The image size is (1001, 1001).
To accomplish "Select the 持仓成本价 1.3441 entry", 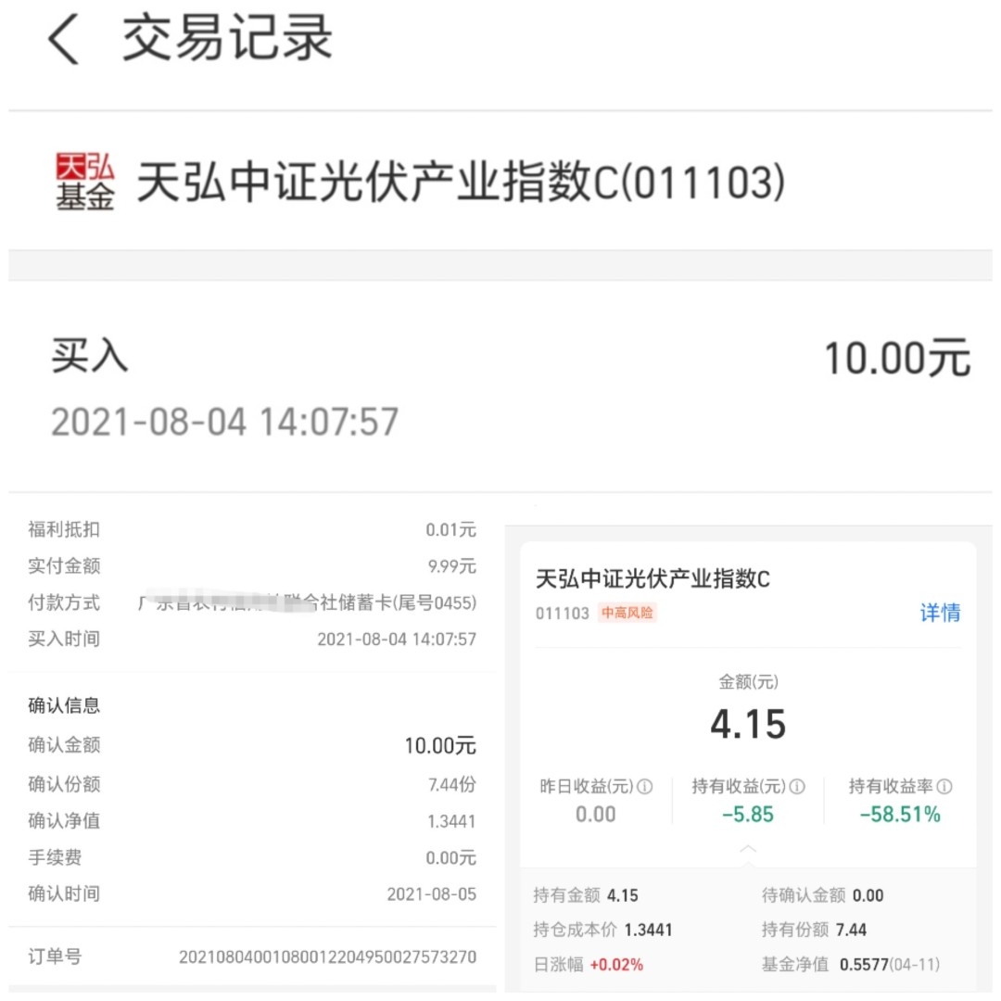I will (602, 931).
